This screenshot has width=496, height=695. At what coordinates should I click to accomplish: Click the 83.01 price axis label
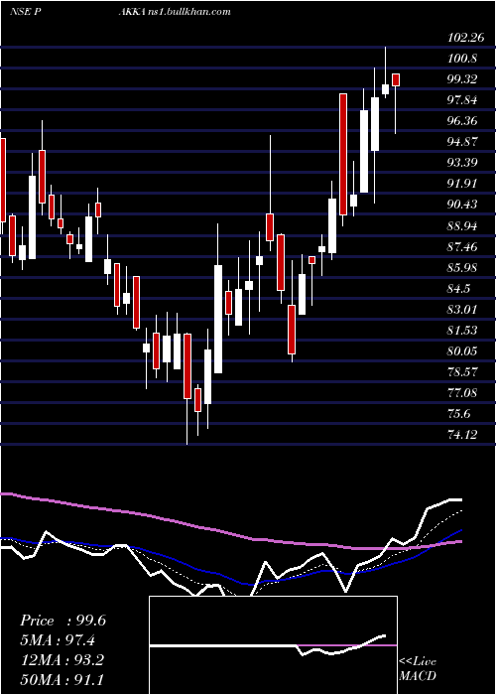pyautogui.click(x=462, y=309)
